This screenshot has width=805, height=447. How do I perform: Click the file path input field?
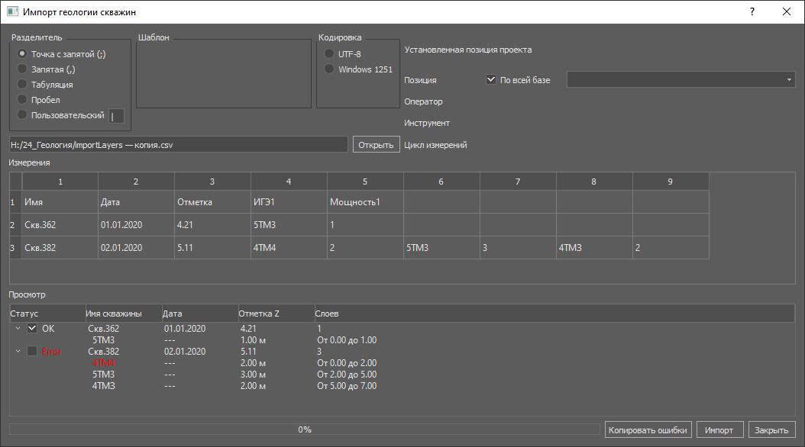pos(178,145)
